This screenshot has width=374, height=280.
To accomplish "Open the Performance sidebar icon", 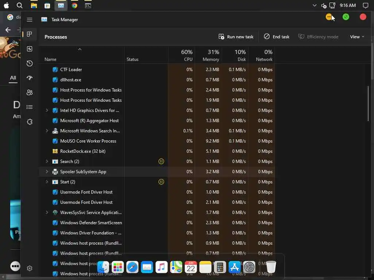I will pos(29,49).
